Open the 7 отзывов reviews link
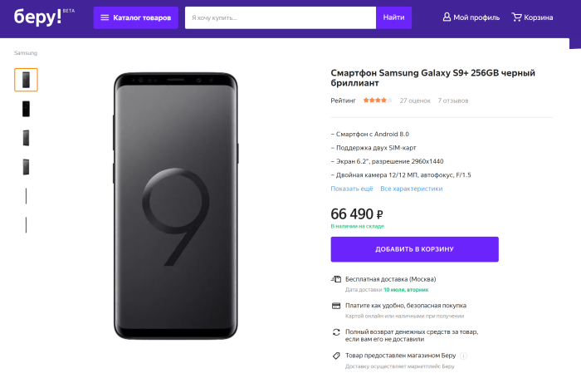 tap(453, 101)
